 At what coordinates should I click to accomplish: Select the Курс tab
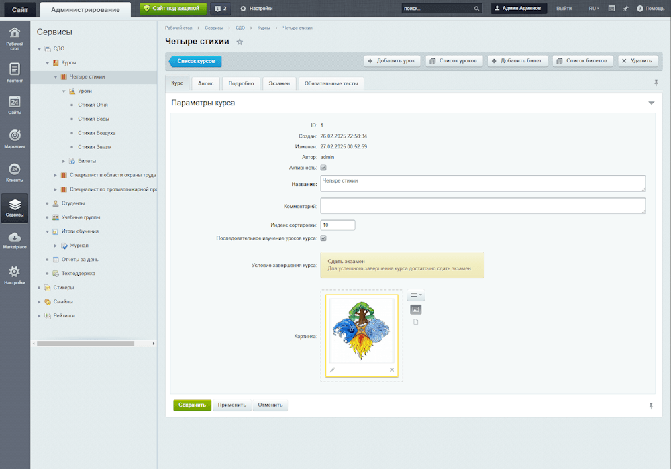(x=177, y=83)
